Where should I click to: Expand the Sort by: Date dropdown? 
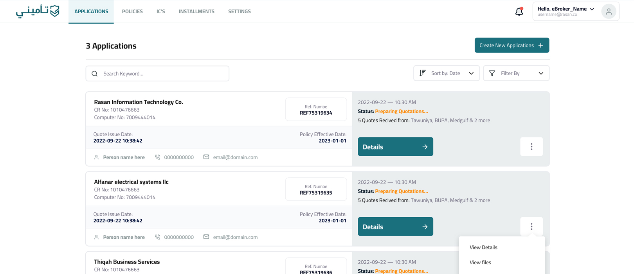pos(447,73)
